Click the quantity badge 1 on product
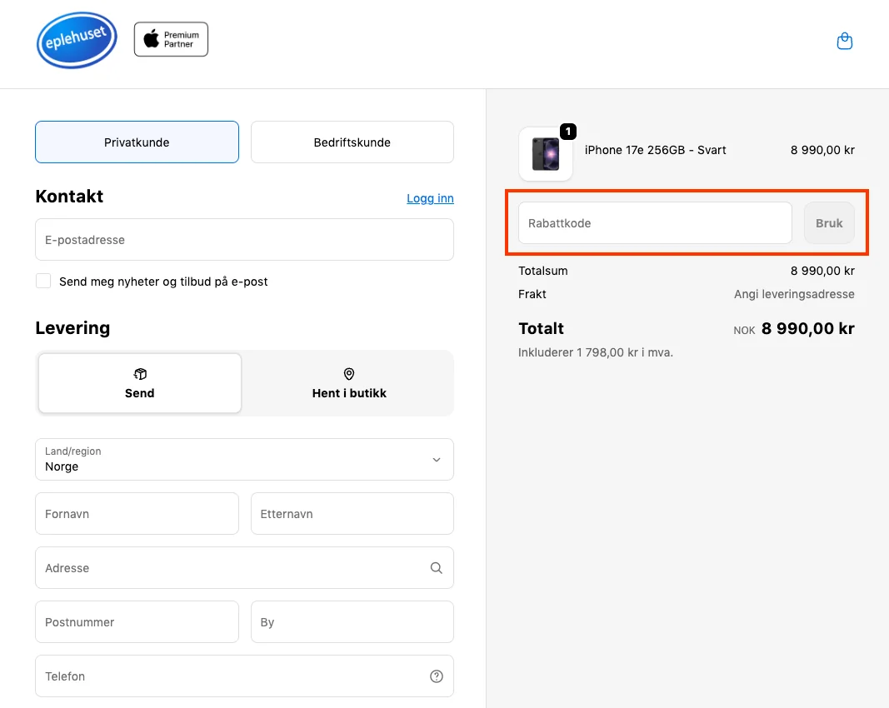Viewport: 889px width, 708px height. coord(568,132)
